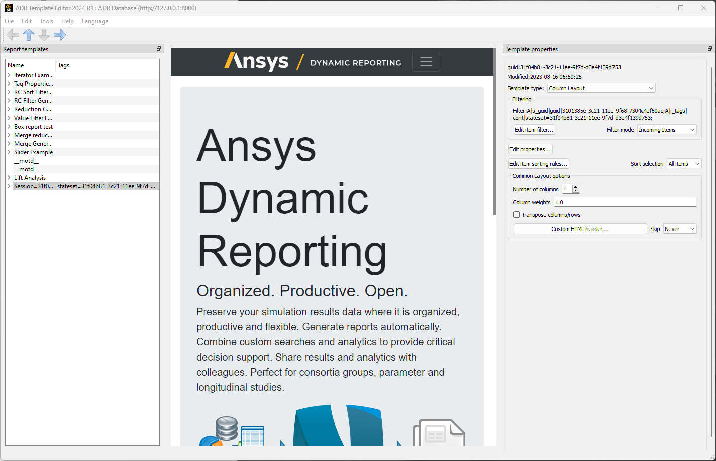Select the second __motd__ template
Image resolution: width=716 pixels, height=461 pixels.
pyautogui.click(x=26, y=169)
